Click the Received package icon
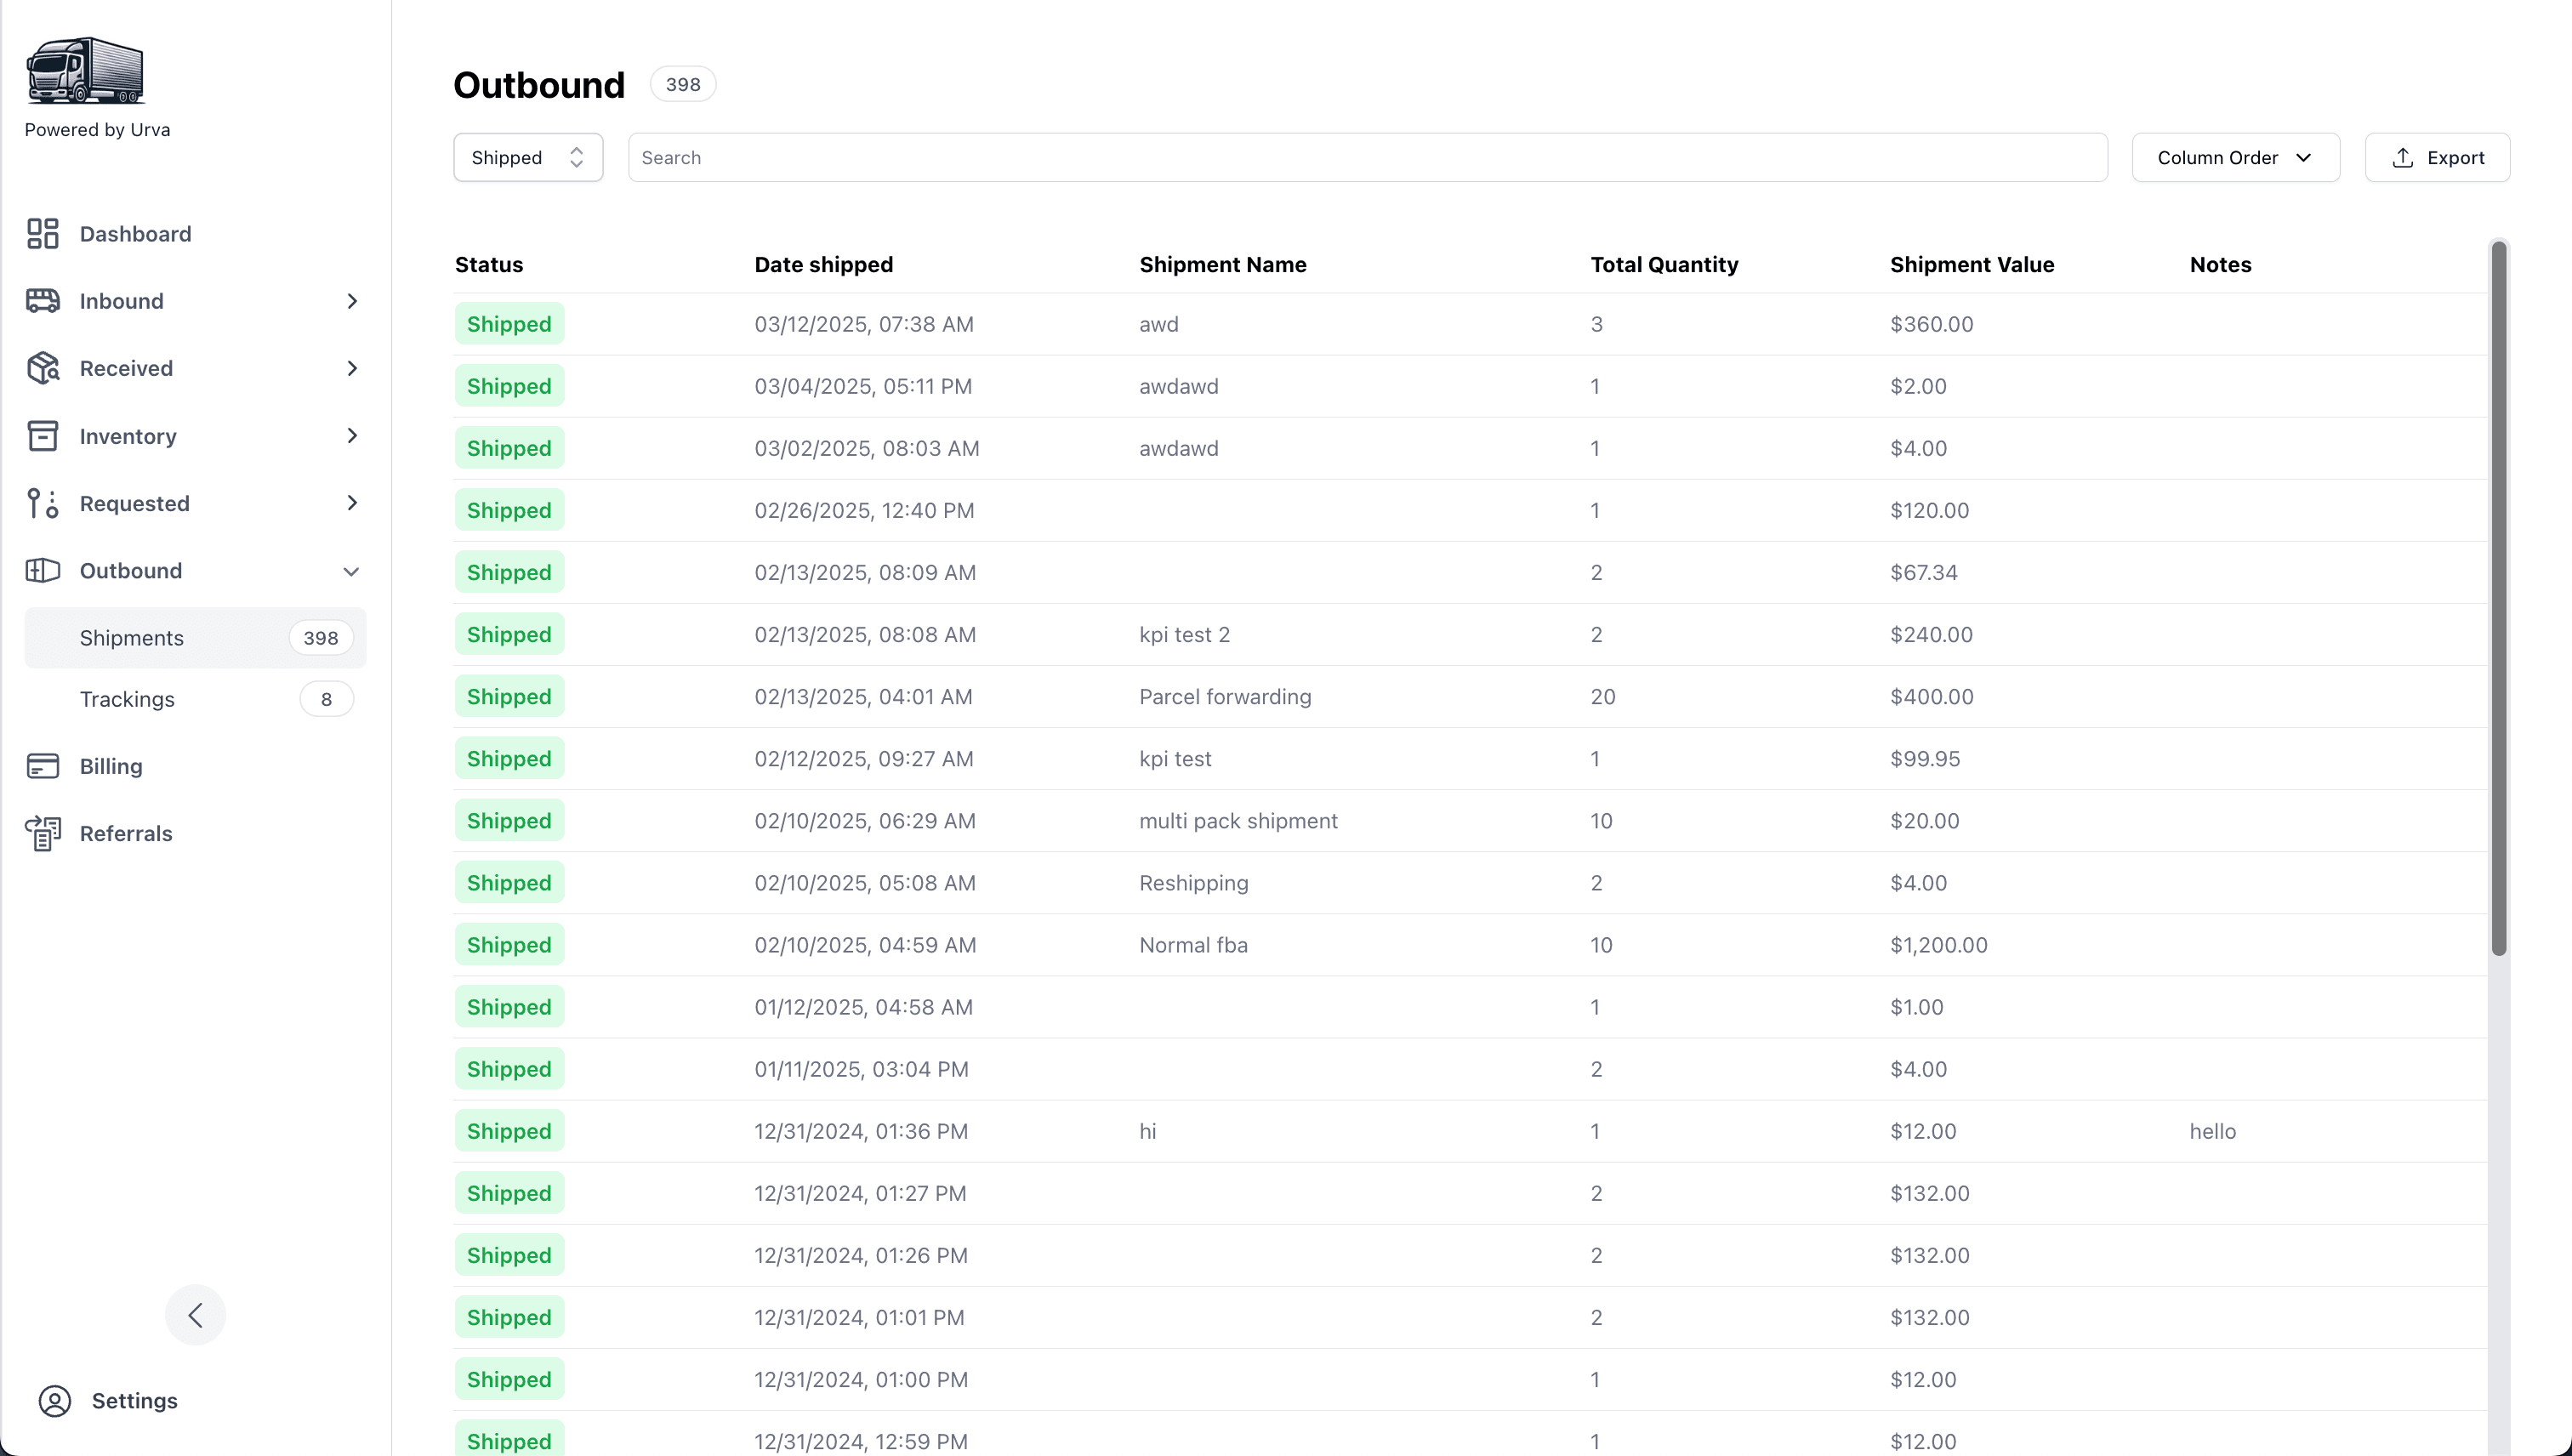The image size is (2572, 1456). (42, 368)
